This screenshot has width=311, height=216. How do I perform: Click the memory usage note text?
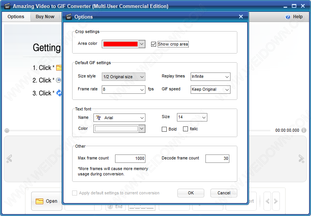coord(113,171)
